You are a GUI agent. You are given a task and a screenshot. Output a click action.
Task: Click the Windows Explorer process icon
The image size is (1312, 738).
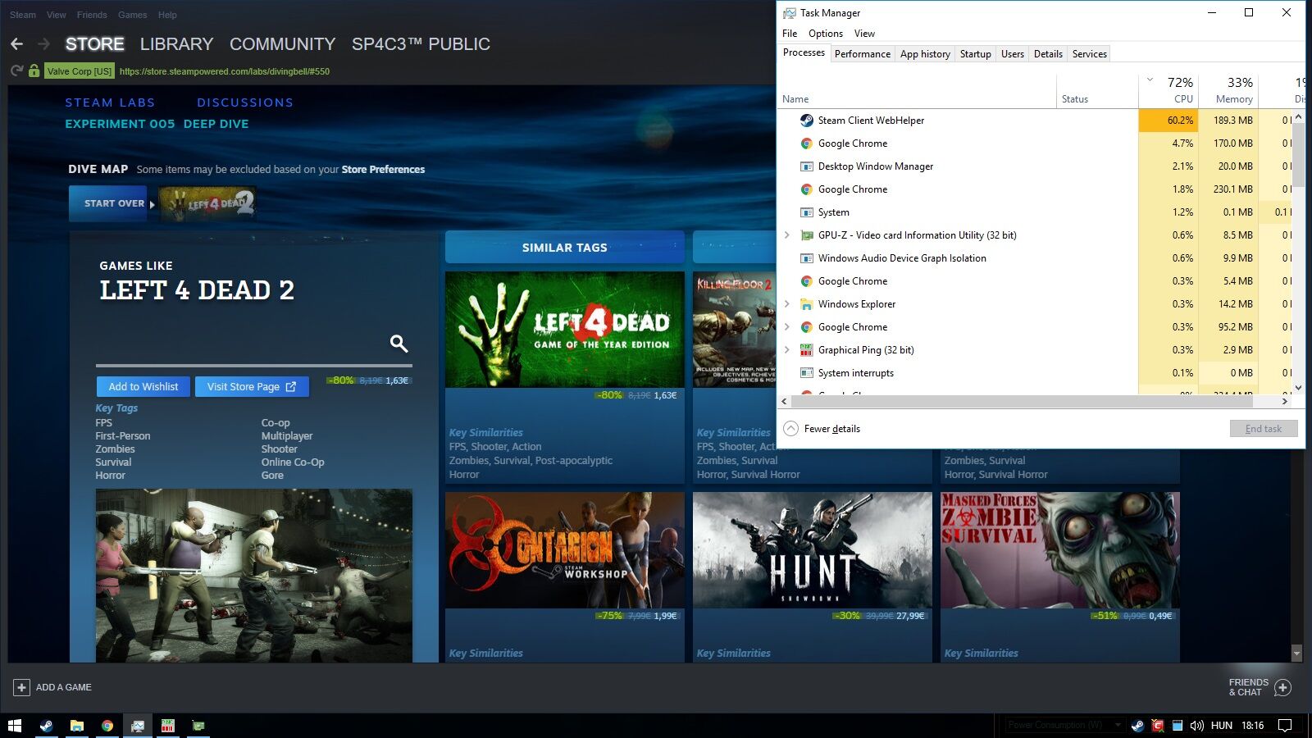tap(807, 304)
